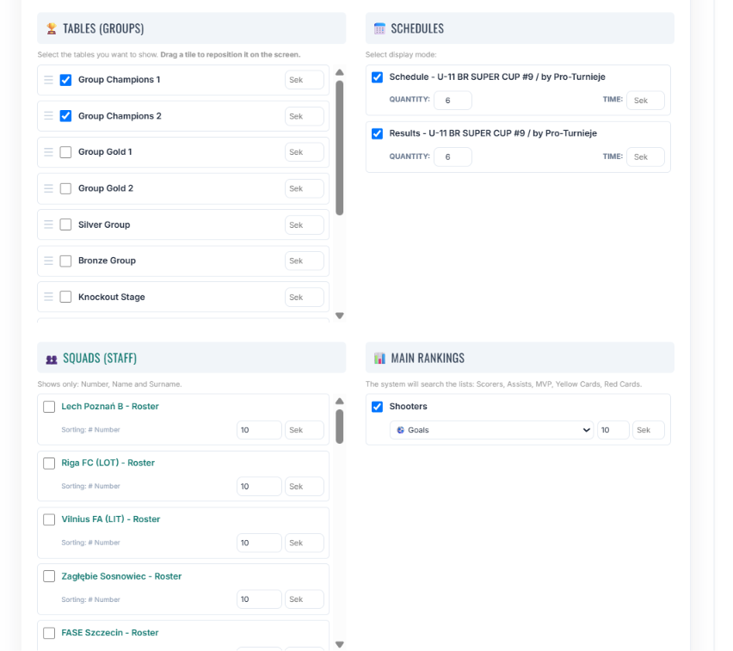Click the drag handle beside Group Gold 2

pos(49,188)
